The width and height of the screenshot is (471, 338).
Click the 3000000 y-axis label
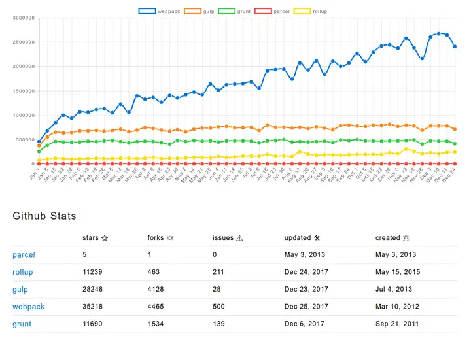tap(24, 18)
